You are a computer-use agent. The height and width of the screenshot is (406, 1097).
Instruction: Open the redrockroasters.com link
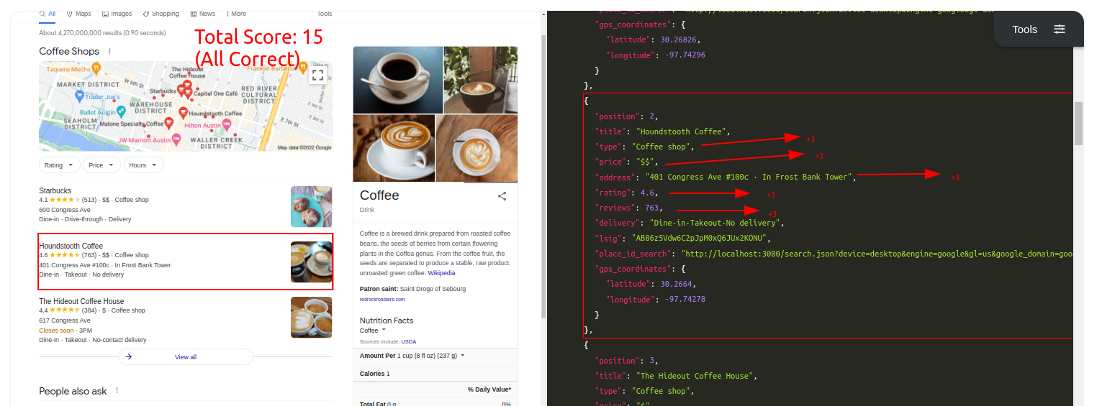[x=382, y=299]
